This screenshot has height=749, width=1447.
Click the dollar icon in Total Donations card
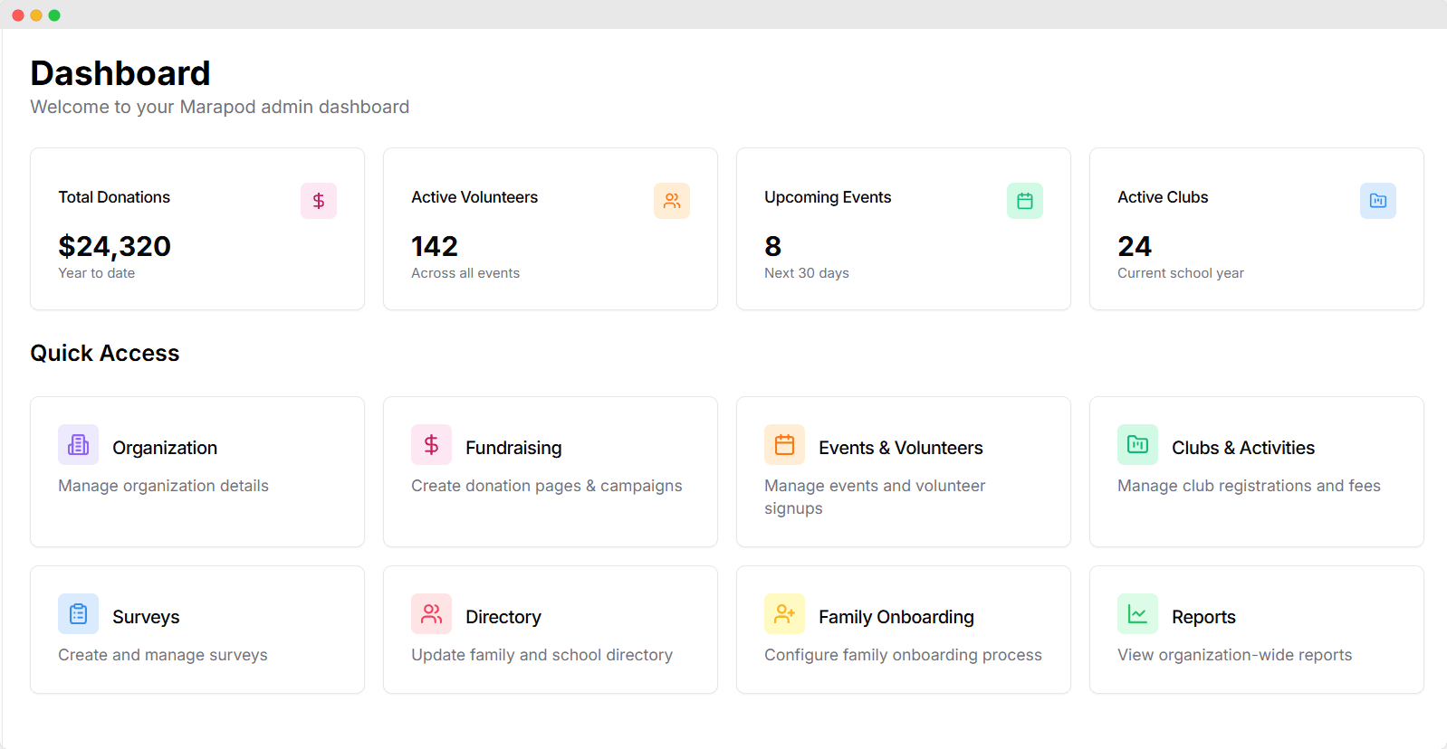click(319, 201)
